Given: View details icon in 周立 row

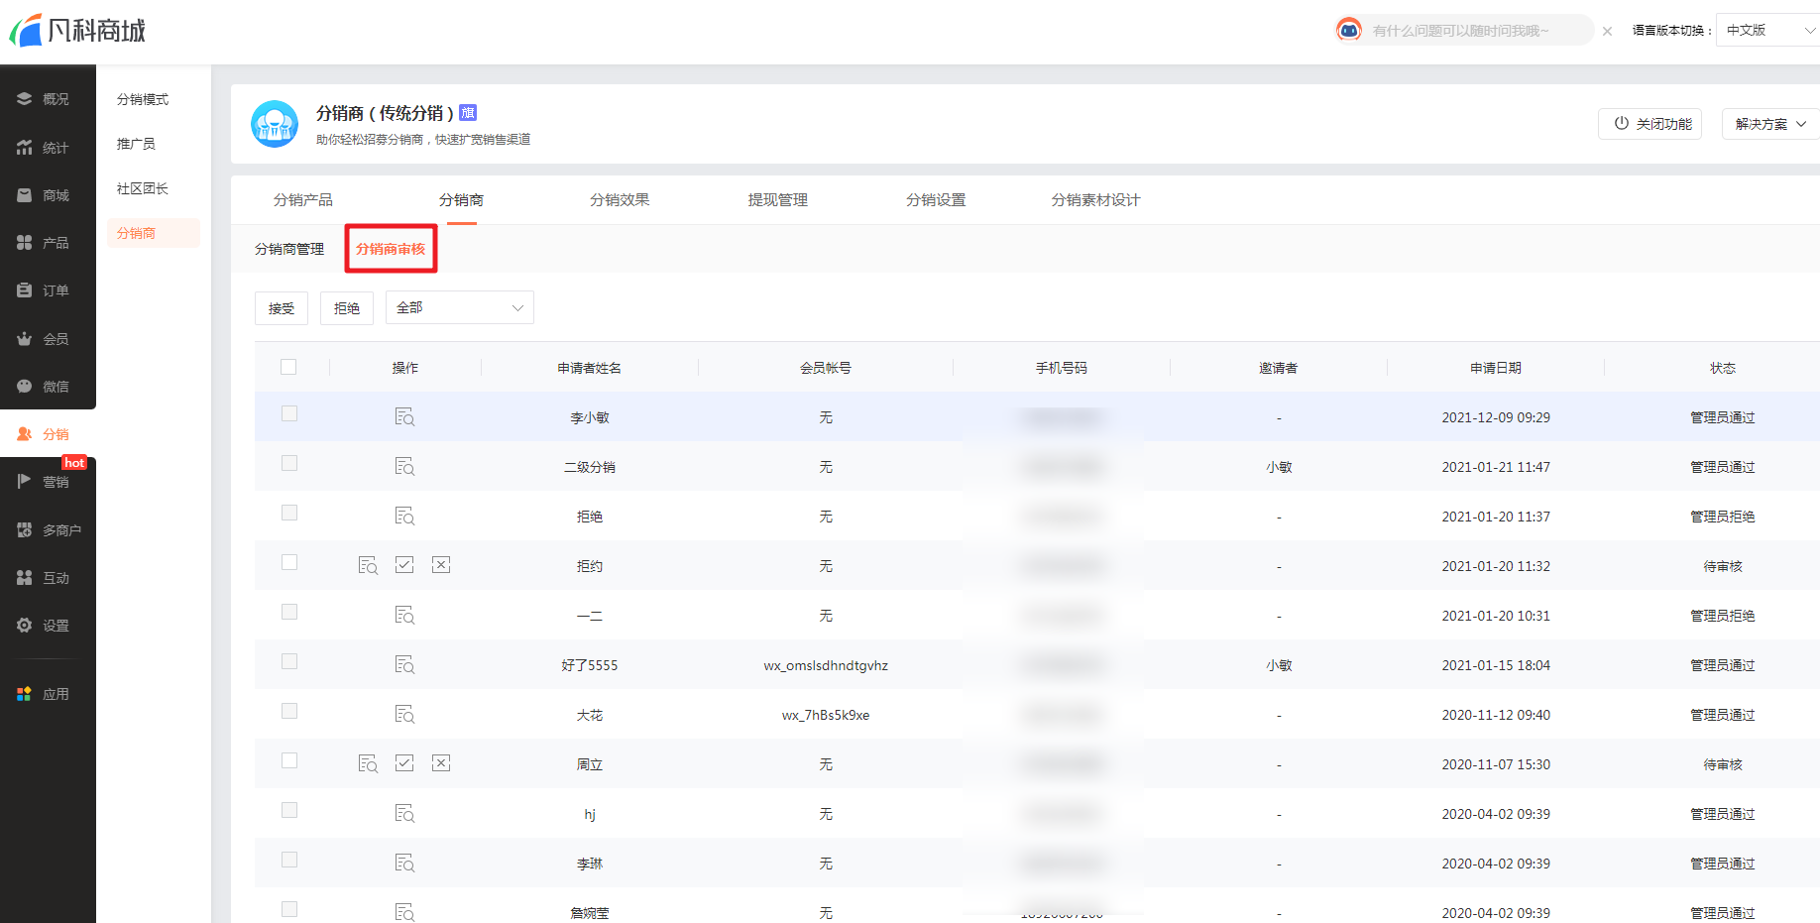Looking at the screenshot, I should [368, 763].
